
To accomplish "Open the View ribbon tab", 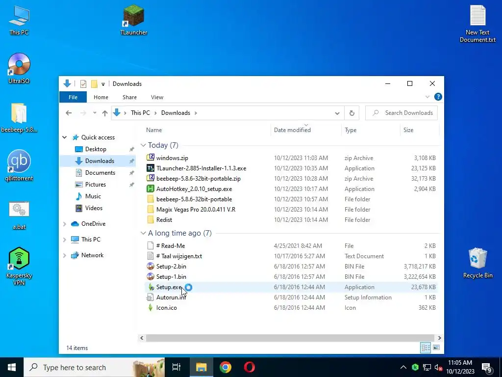I will pyautogui.click(x=157, y=97).
